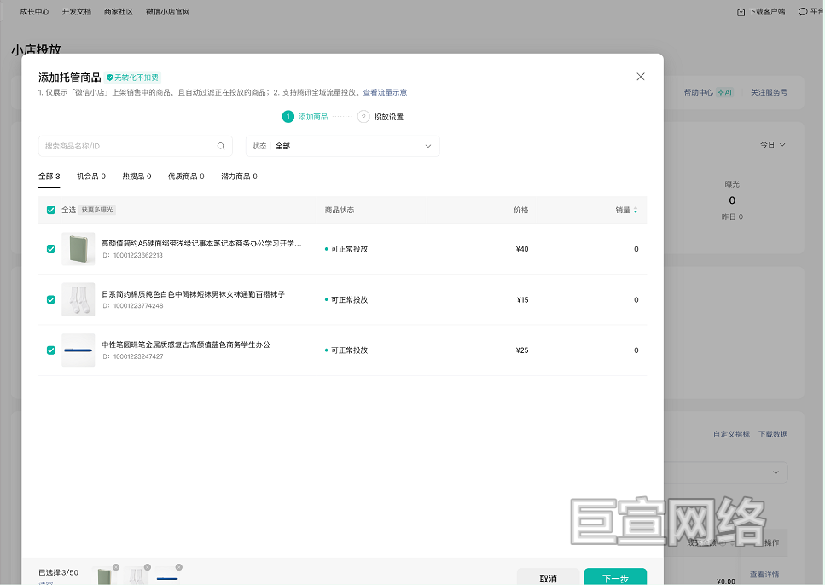Screen dimensions: 825x585
Task: Click the green notebook product thumbnail
Action: pos(78,249)
